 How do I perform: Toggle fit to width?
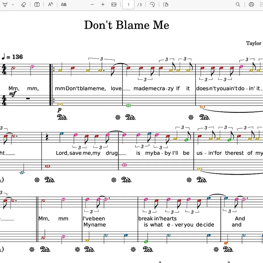pos(114,4)
